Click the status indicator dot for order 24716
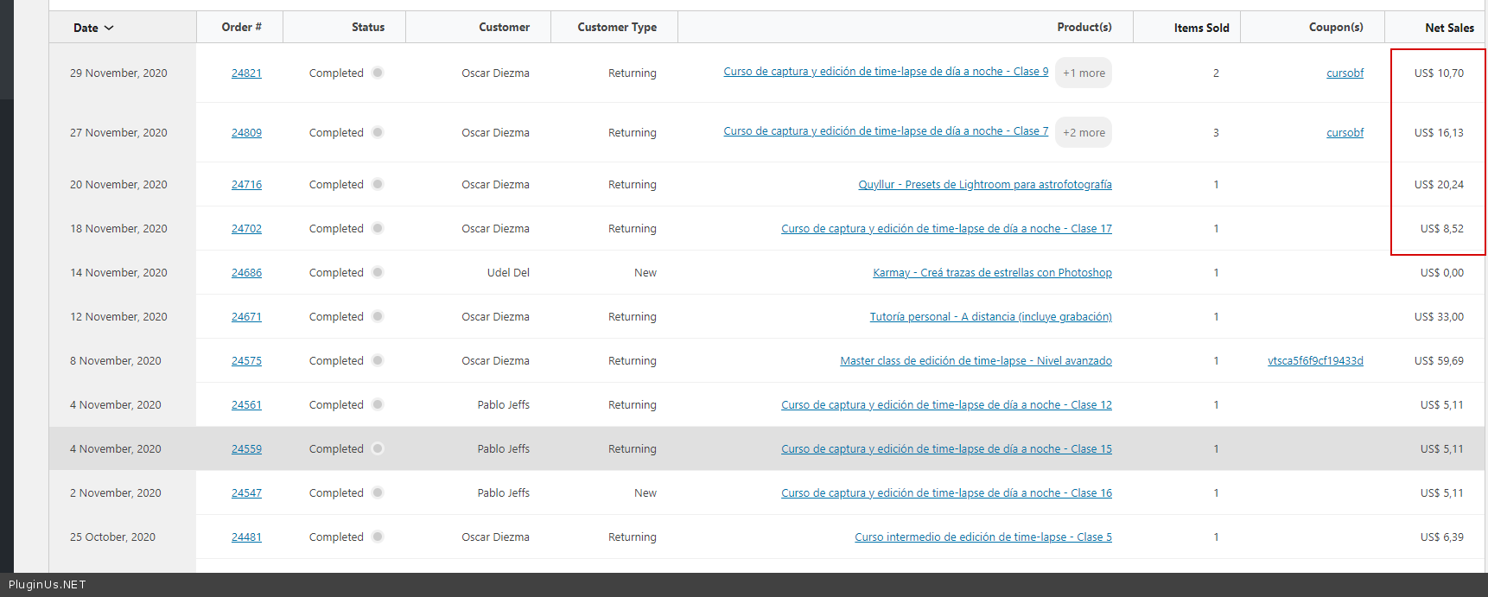 [378, 184]
